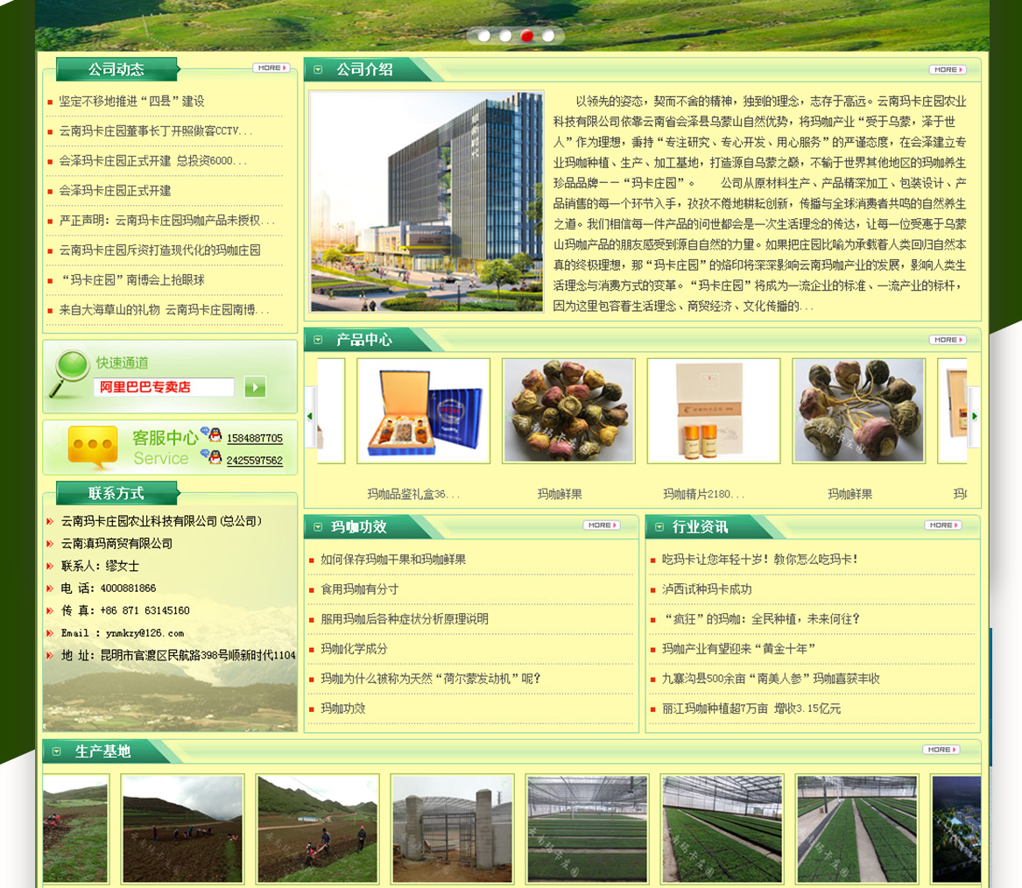This screenshot has height=888, width=1022.
Task: Click the MORE icon in 公司动态 header
Action: coord(271,67)
